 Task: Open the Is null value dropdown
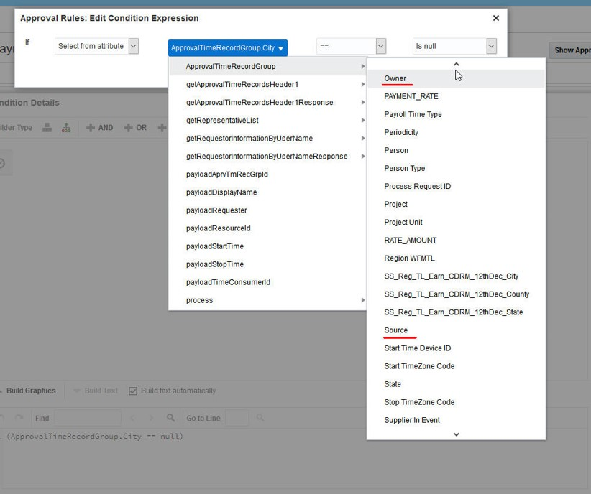pos(454,46)
